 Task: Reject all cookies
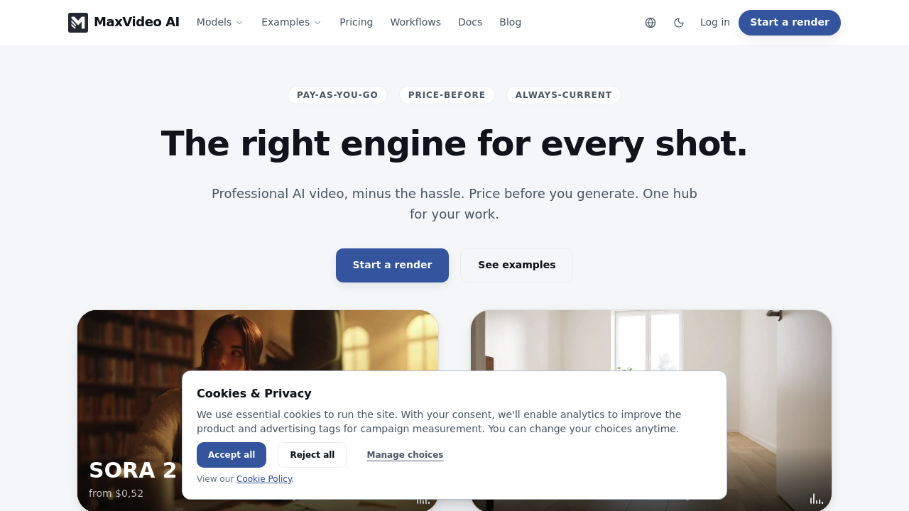[x=312, y=455]
